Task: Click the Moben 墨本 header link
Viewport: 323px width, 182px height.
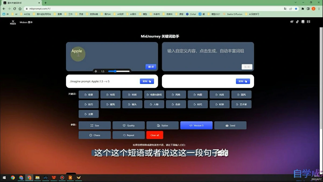Action: coord(26,22)
